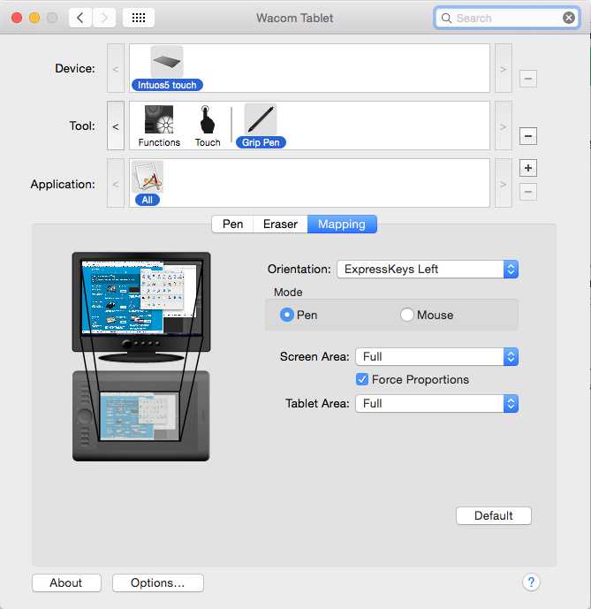This screenshot has width=591, height=609.
Task: Click the monitor preview image
Action: pos(141,307)
